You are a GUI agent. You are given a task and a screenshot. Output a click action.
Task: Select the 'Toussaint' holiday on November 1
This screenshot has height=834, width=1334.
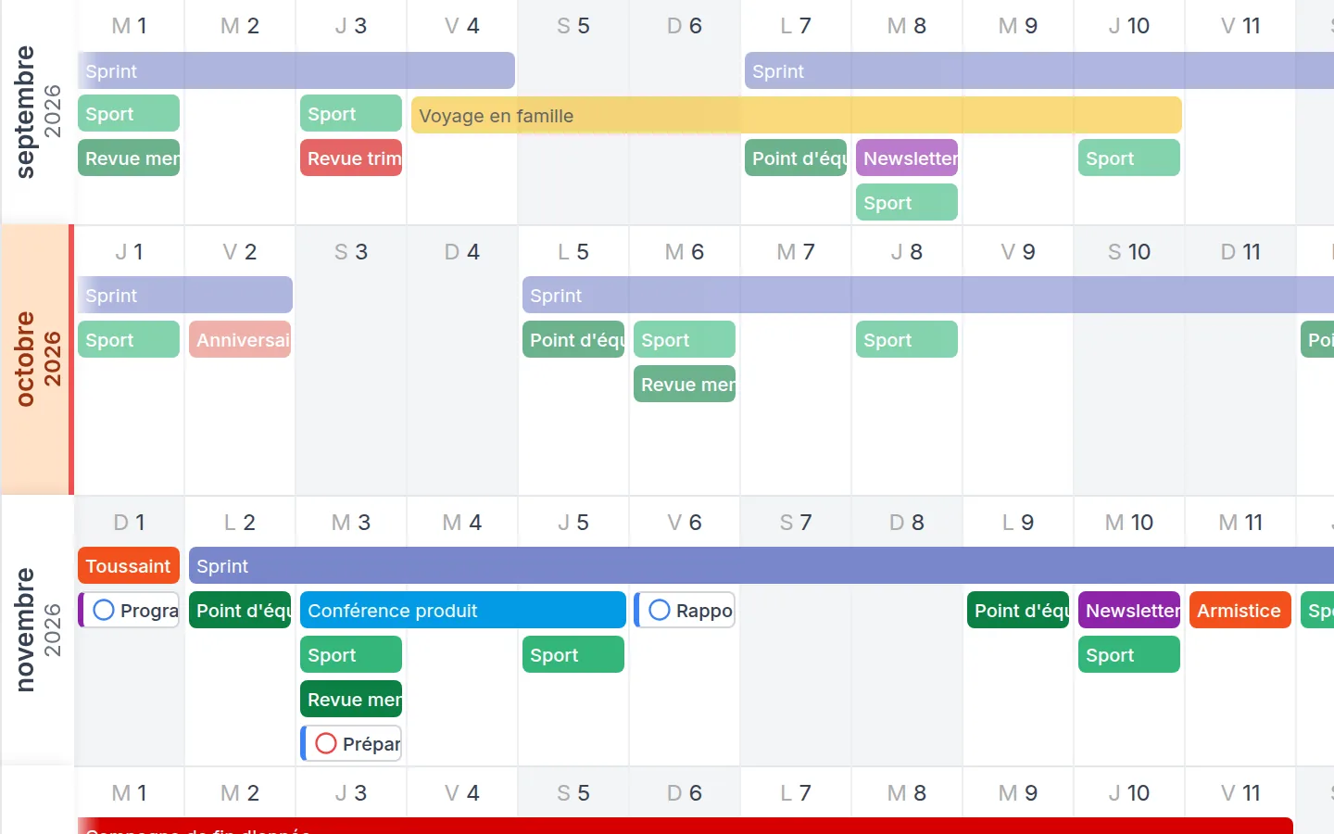129,565
